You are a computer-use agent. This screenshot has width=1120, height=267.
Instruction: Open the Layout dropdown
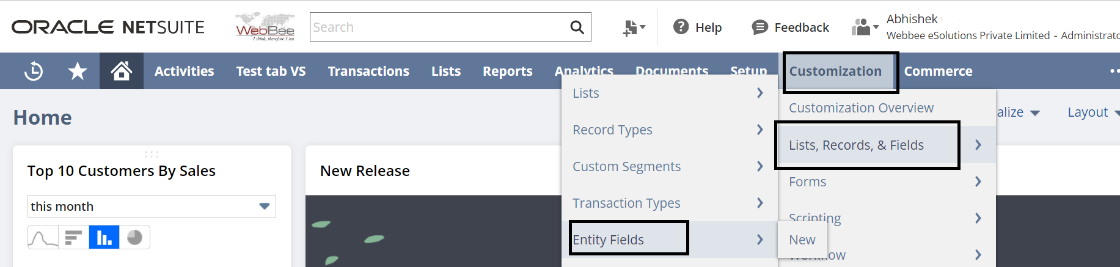point(1094,112)
